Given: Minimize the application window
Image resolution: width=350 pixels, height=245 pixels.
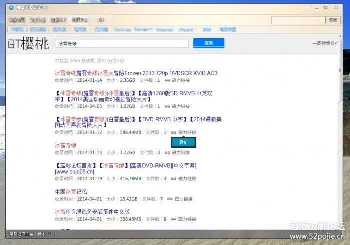Looking at the screenshot, I should (317, 7).
